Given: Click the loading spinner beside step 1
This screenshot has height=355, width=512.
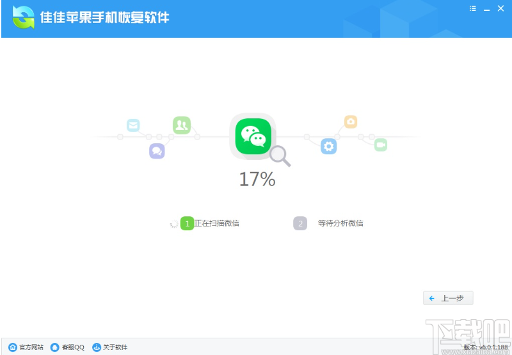Looking at the screenshot, I should coord(174,224).
